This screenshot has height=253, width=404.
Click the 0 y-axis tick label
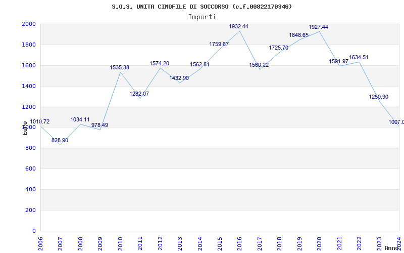34,231
